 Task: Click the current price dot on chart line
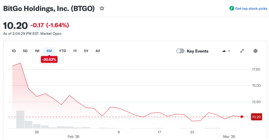pyautogui.click(x=242, y=117)
